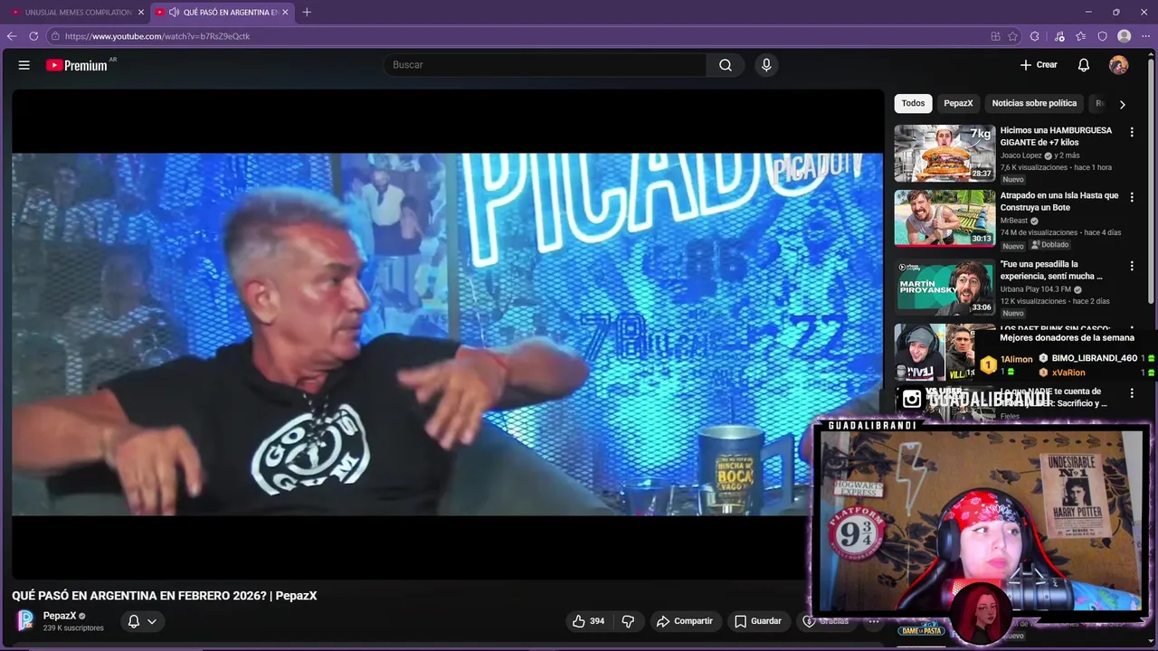Open Atrapado en una Isla thumbnail
The width and height of the screenshot is (1158, 651).
coord(944,218)
